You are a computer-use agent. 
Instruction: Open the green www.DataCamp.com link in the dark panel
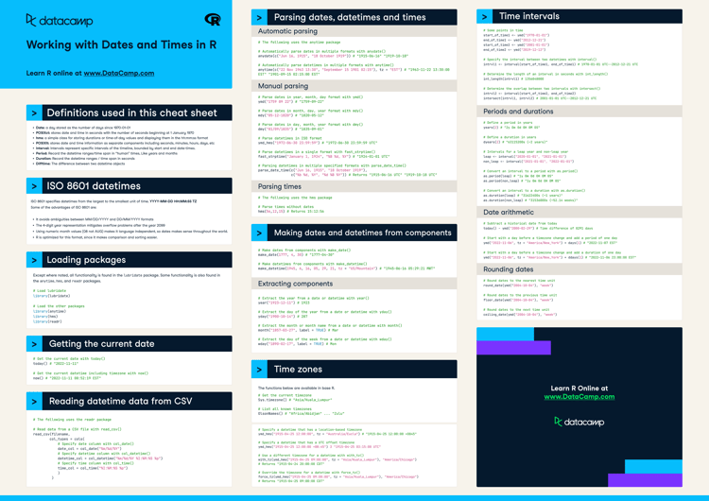click(x=579, y=397)
